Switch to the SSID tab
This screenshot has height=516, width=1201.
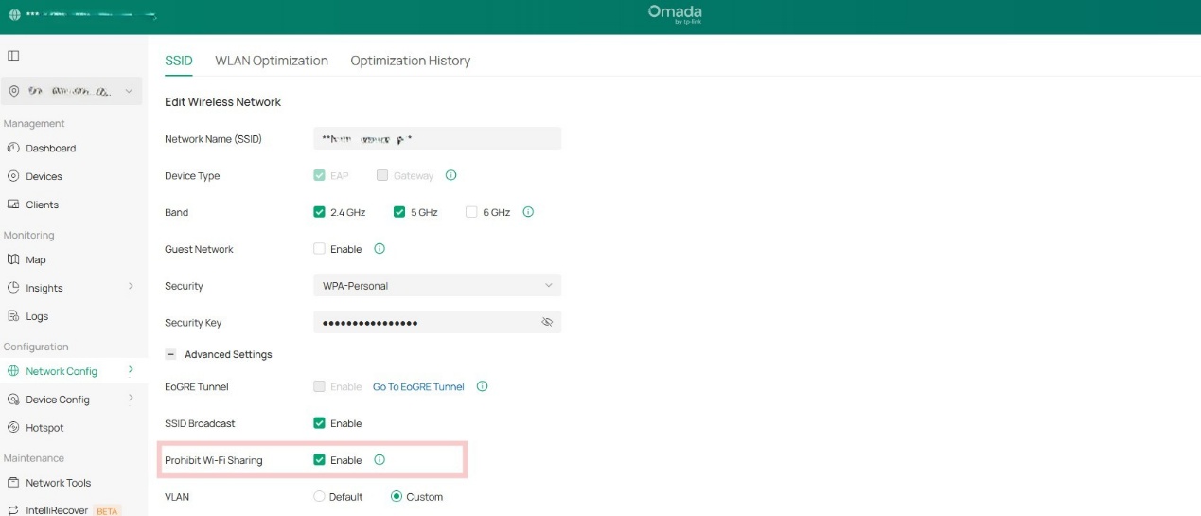(179, 61)
